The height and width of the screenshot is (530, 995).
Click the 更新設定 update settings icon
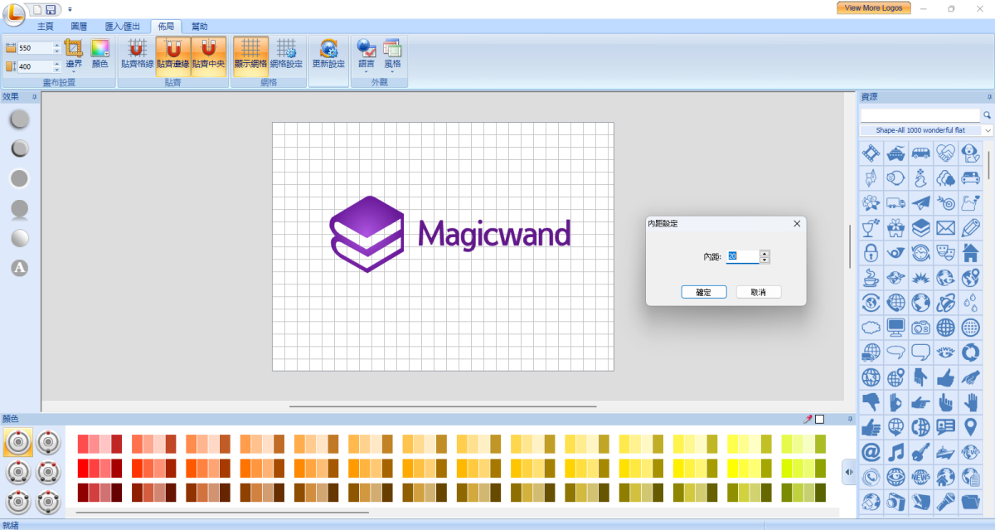click(x=328, y=55)
